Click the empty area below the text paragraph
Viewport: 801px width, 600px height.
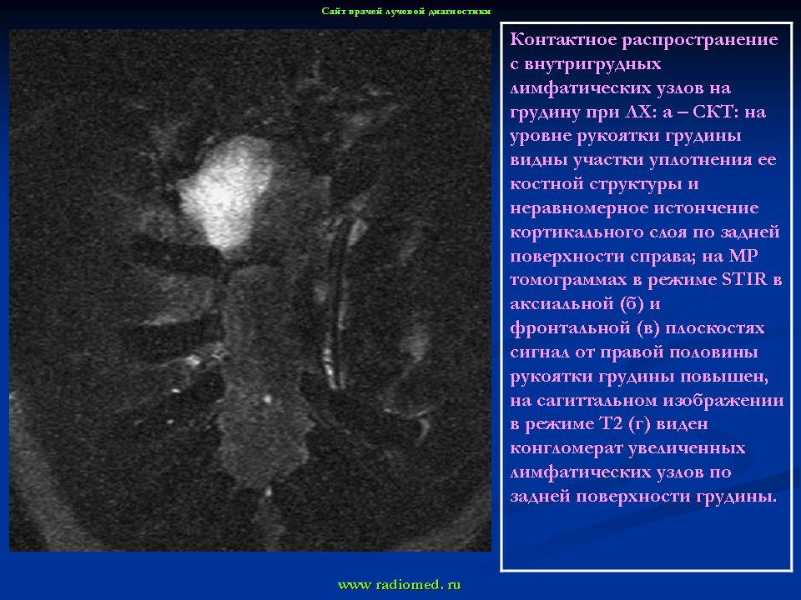pos(647,537)
